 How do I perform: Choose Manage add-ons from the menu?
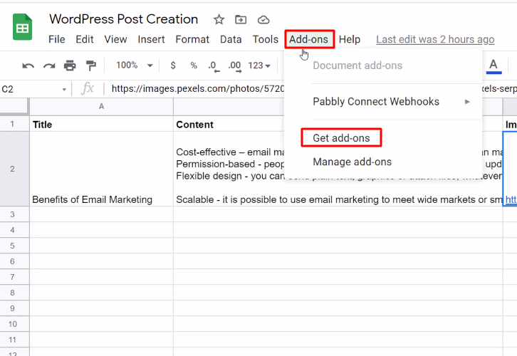352,162
